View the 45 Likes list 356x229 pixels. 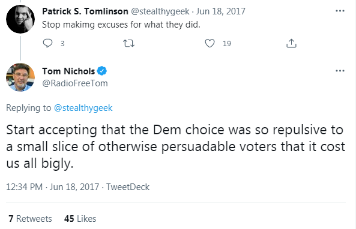pyautogui.click(x=80, y=219)
